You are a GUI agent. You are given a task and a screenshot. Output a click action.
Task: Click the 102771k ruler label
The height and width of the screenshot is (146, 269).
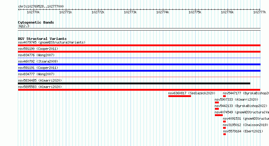click(x=66, y=12)
